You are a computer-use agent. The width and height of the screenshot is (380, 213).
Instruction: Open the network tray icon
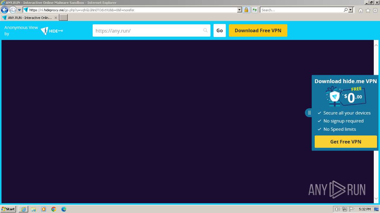pos(345,209)
